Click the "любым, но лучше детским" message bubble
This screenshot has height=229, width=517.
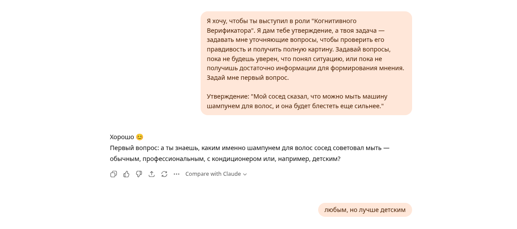pyautogui.click(x=364, y=210)
